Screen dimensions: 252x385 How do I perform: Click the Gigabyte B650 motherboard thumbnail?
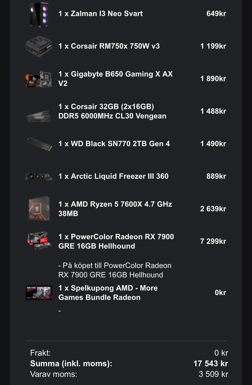tap(39, 79)
